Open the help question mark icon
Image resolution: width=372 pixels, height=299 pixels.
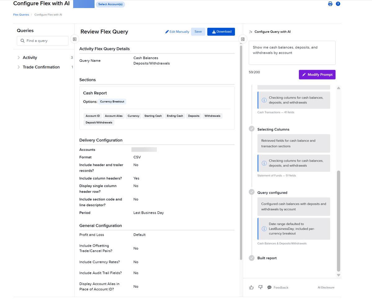click(x=338, y=4)
